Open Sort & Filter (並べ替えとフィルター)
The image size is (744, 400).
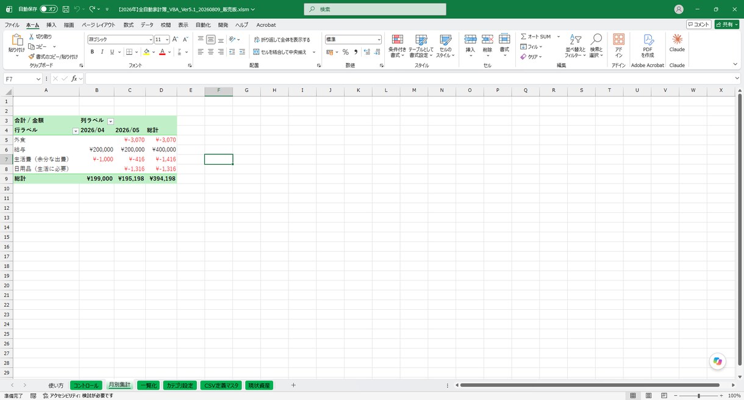pyautogui.click(x=575, y=46)
